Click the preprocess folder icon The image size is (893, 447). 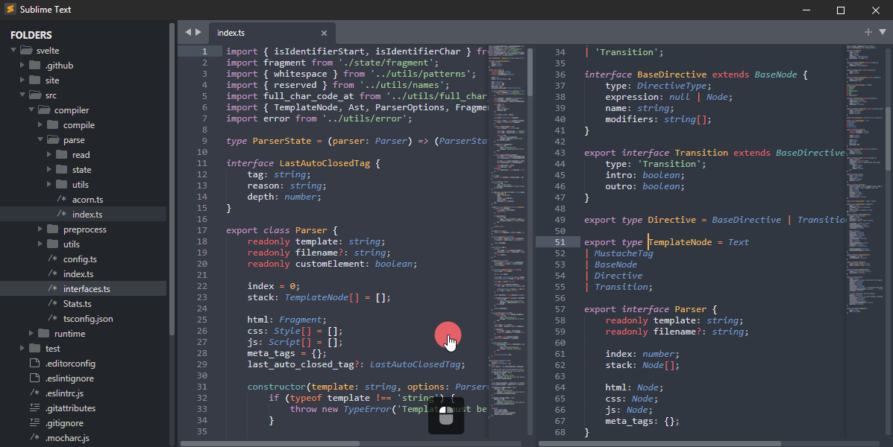coord(53,229)
